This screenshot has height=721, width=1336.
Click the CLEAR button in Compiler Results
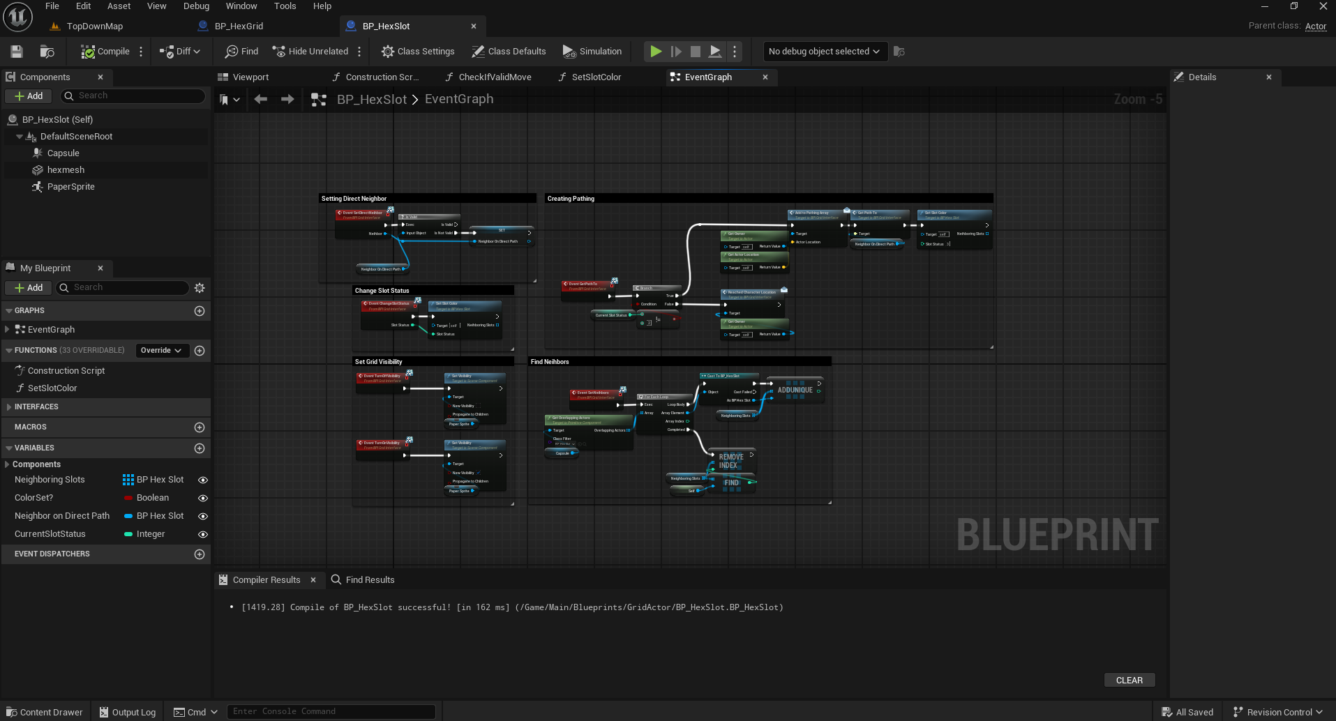tap(1129, 681)
